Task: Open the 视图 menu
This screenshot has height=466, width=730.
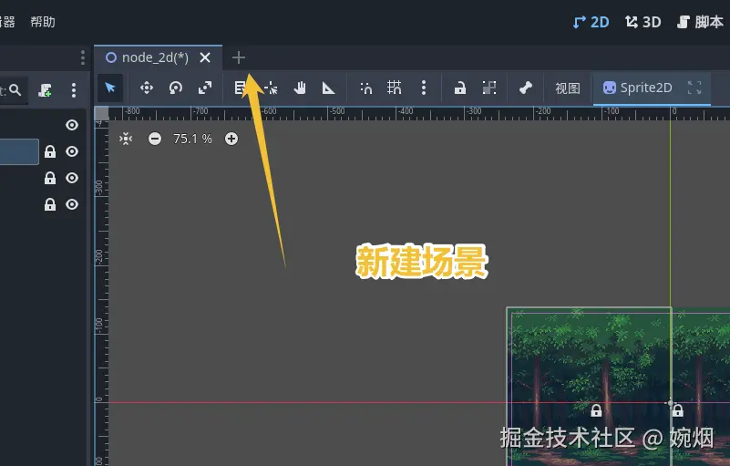Action: pos(568,88)
